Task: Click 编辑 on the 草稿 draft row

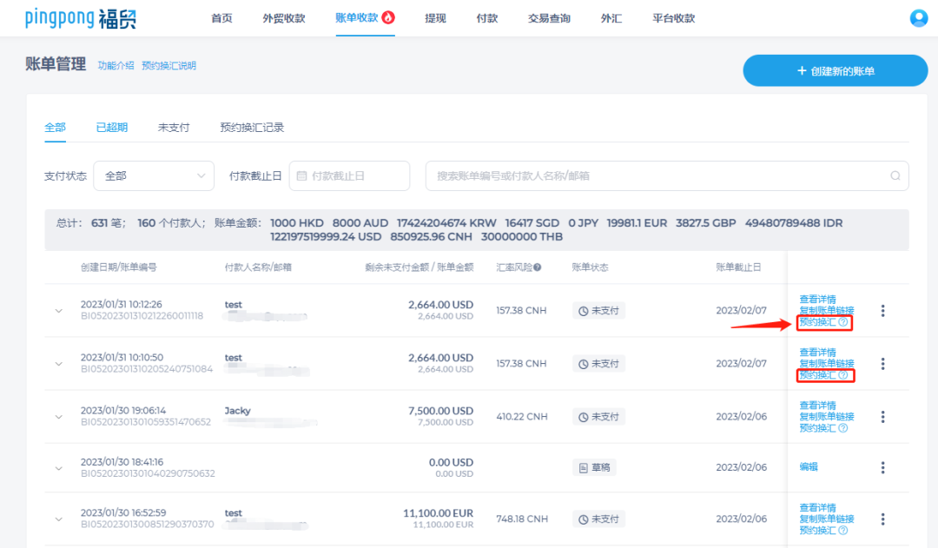Action: point(809,466)
